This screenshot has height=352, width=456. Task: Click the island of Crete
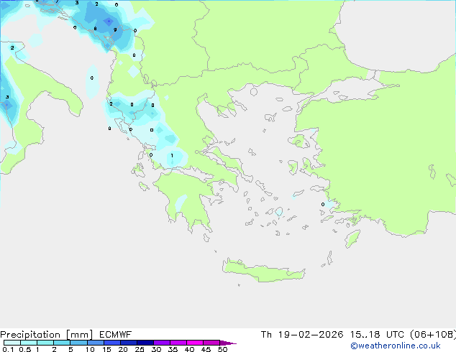pos(263,271)
